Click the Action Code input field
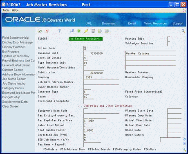This screenshot has width=188, height=154. [x=85, y=48]
